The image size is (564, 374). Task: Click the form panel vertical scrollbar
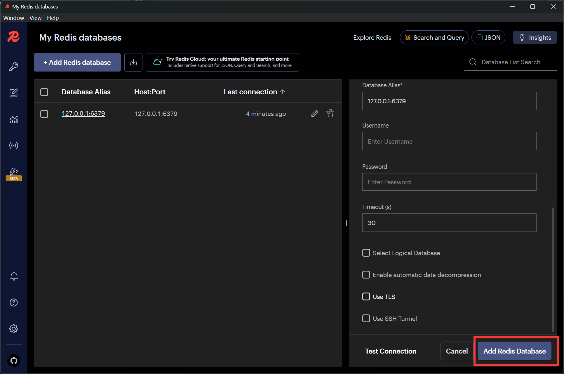(553, 269)
